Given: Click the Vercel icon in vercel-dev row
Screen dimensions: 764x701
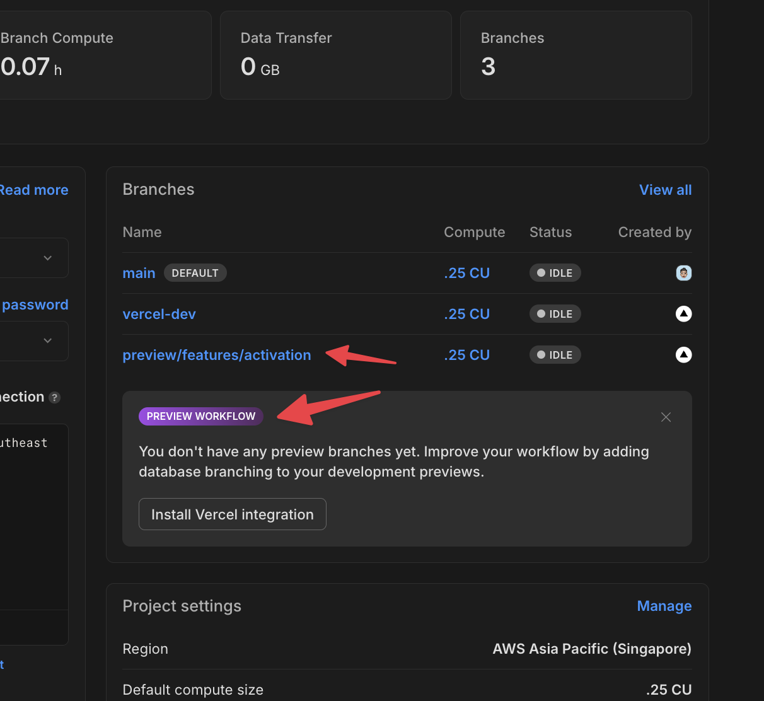Looking at the screenshot, I should [684, 314].
